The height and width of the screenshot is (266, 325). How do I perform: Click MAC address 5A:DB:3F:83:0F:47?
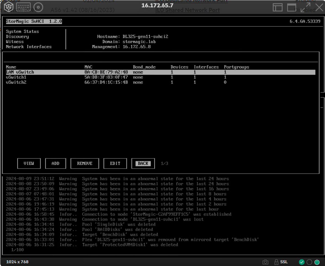[x=106, y=77]
